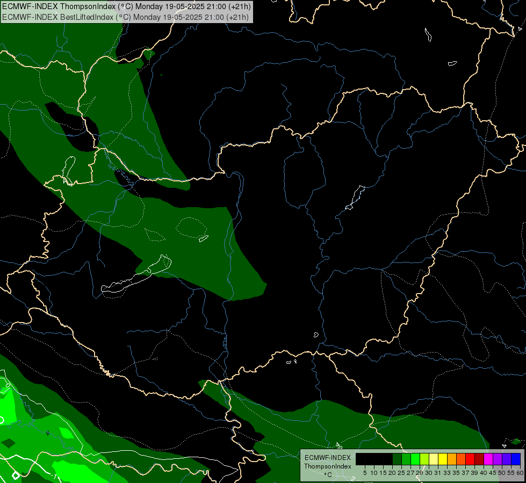
Task: Select the bright green 27–29 legend swatch
Action: (x=415, y=459)
